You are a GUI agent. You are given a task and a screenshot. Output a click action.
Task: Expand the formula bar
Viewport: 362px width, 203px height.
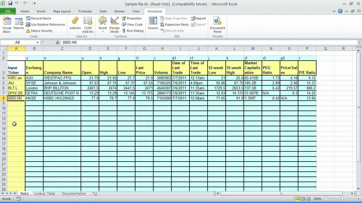[x=359, y=43]
